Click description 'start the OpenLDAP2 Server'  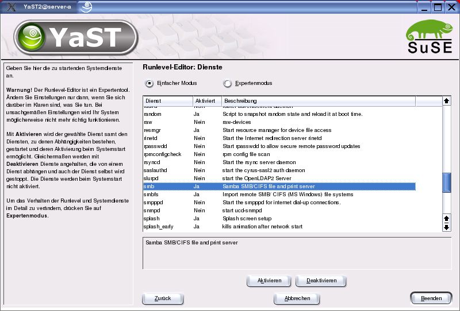pos(256,178)
